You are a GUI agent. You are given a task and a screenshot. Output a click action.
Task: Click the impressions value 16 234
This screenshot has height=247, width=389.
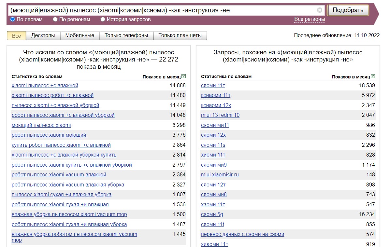tap(367, 214)
